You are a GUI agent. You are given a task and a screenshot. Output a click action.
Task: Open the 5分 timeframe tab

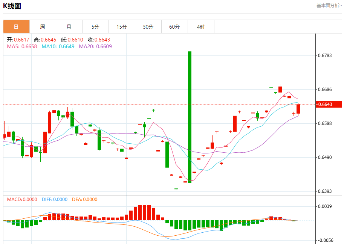click(x=95, y=27)
